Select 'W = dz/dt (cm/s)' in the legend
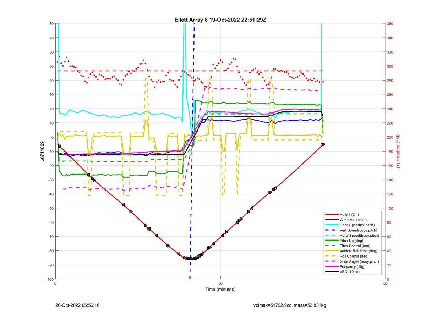 (354, 220)
